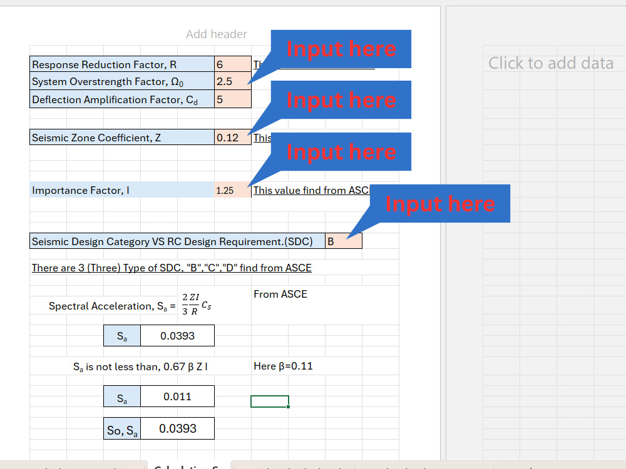Click the 'This value find from ASC' note
This screenshot has width=626, height=469.
pyautogui.click(x=311, y=191)
